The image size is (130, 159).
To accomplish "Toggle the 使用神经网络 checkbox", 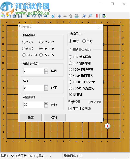I will tap(80, 109).
